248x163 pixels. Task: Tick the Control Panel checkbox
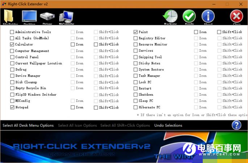click(12, 57)
